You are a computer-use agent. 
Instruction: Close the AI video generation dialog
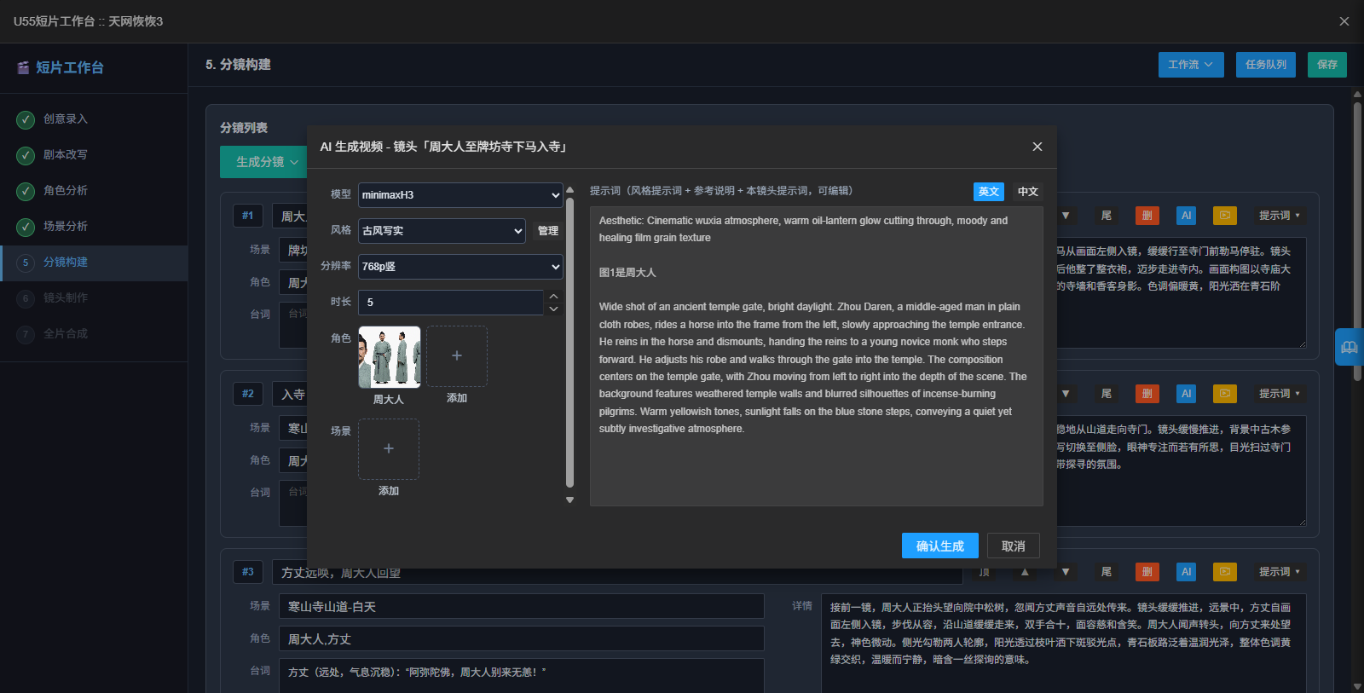1037,147
